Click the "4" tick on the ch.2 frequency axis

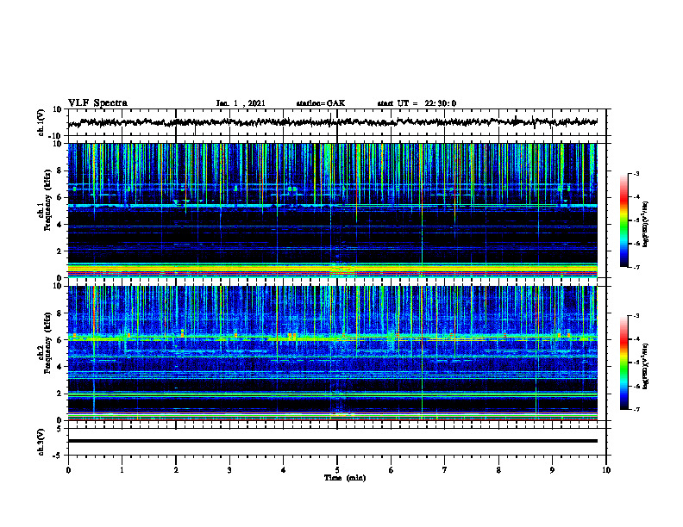click(x=60, y=367)
